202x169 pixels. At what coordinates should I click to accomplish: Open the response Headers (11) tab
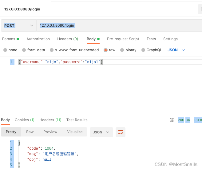[x=50, y=120]
